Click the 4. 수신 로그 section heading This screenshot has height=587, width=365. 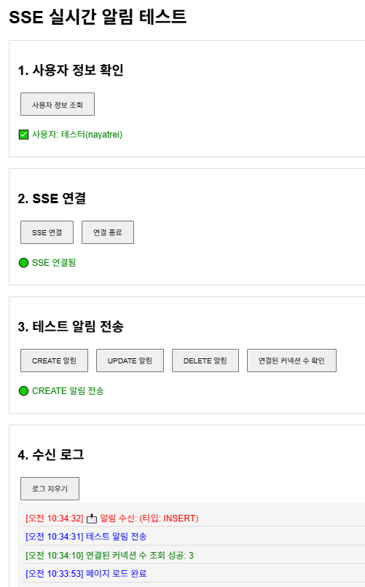[x=51, y=454]
